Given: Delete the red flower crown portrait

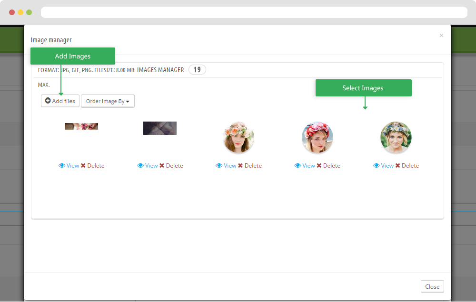Looking at the screenshot, I should point(328,166).
